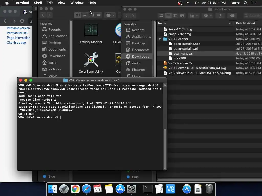Sort by Name column header
The height and width of the screenshot is (196, 262).
[x=195, y=23]
